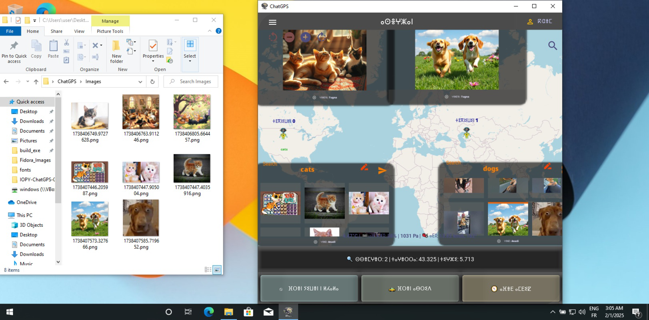This screenshot has width=649, height=320.
Task: Click the Paste button in Explorer ribbon
Action: (x=53, y=49)
